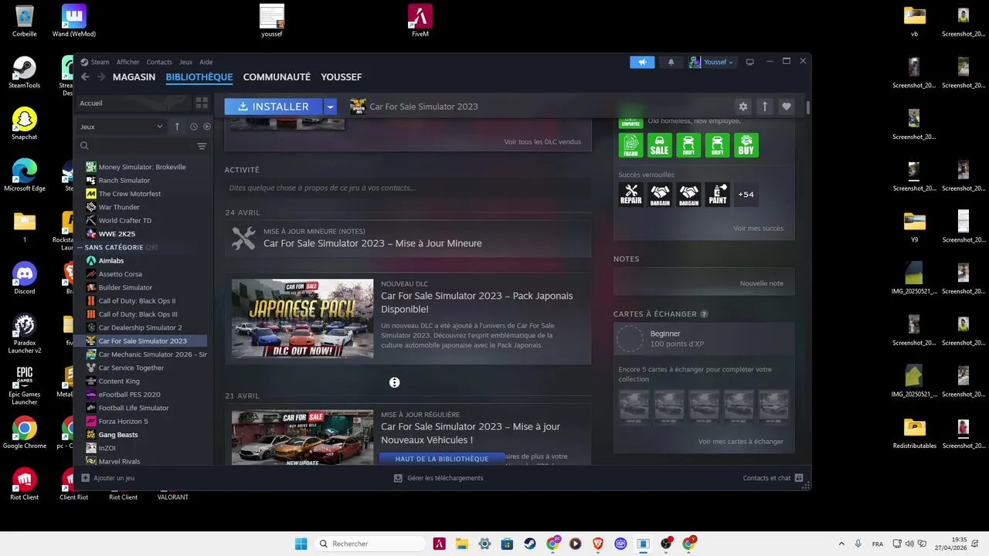
Task: Switch to the MAGASIN tab
Action: click(x=134, y=77)
